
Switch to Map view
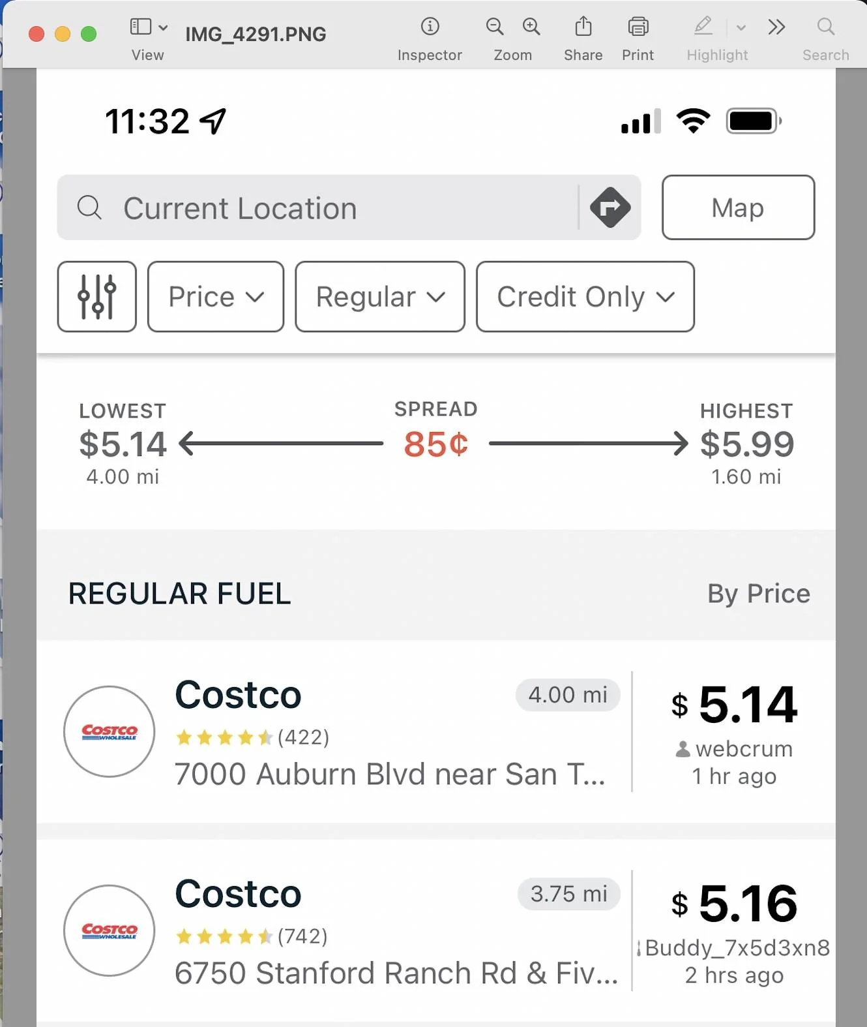click(x=738, y=207)
